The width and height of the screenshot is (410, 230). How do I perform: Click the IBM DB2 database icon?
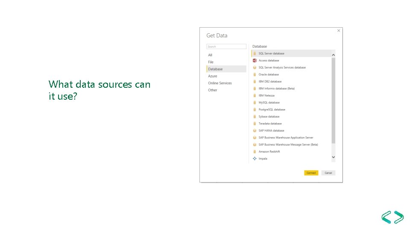pos(255,82)
